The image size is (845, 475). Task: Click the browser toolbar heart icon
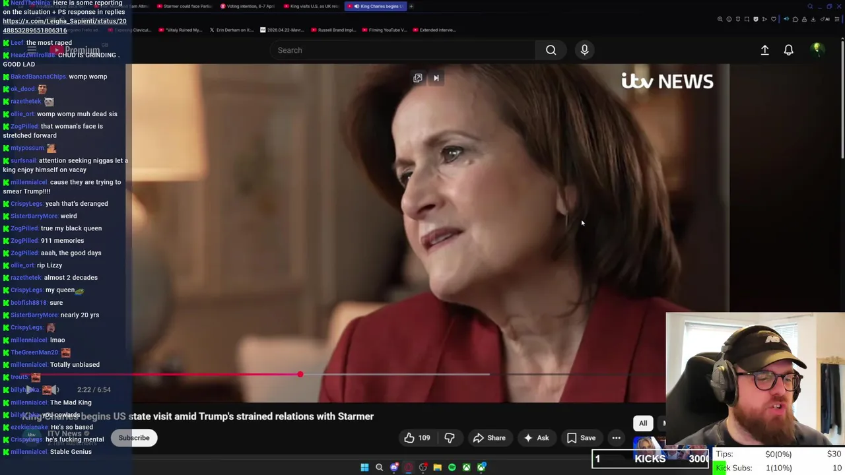click(x=774, y=19)
